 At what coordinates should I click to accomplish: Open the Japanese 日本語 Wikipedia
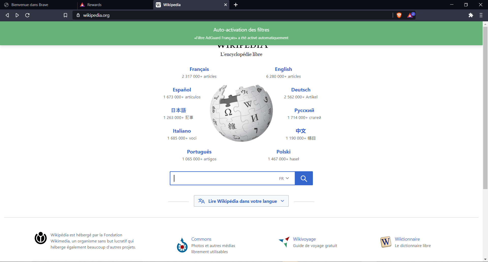pos(178,110)
